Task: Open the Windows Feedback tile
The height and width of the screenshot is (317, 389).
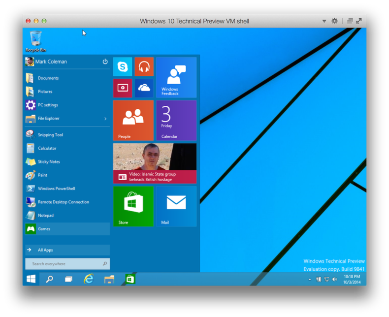Action: tap(176, 77)
